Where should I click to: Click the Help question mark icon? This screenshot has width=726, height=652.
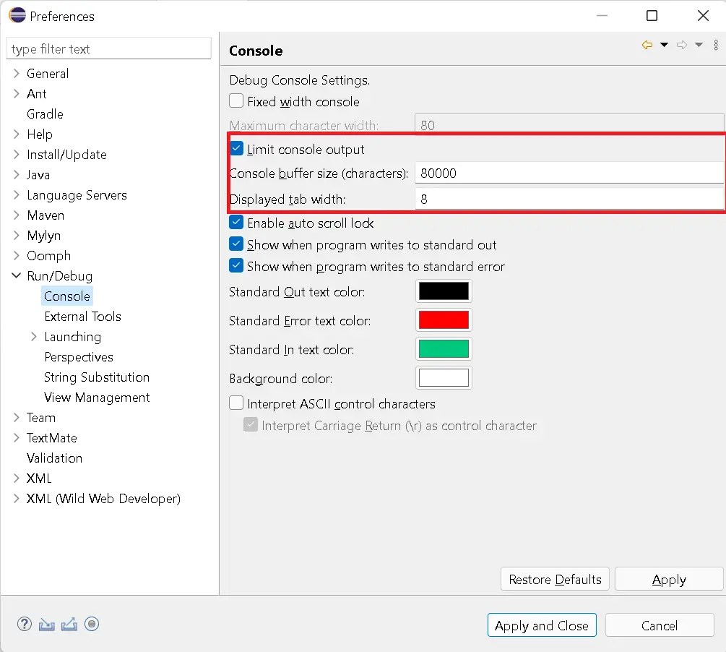pos(25,624)
